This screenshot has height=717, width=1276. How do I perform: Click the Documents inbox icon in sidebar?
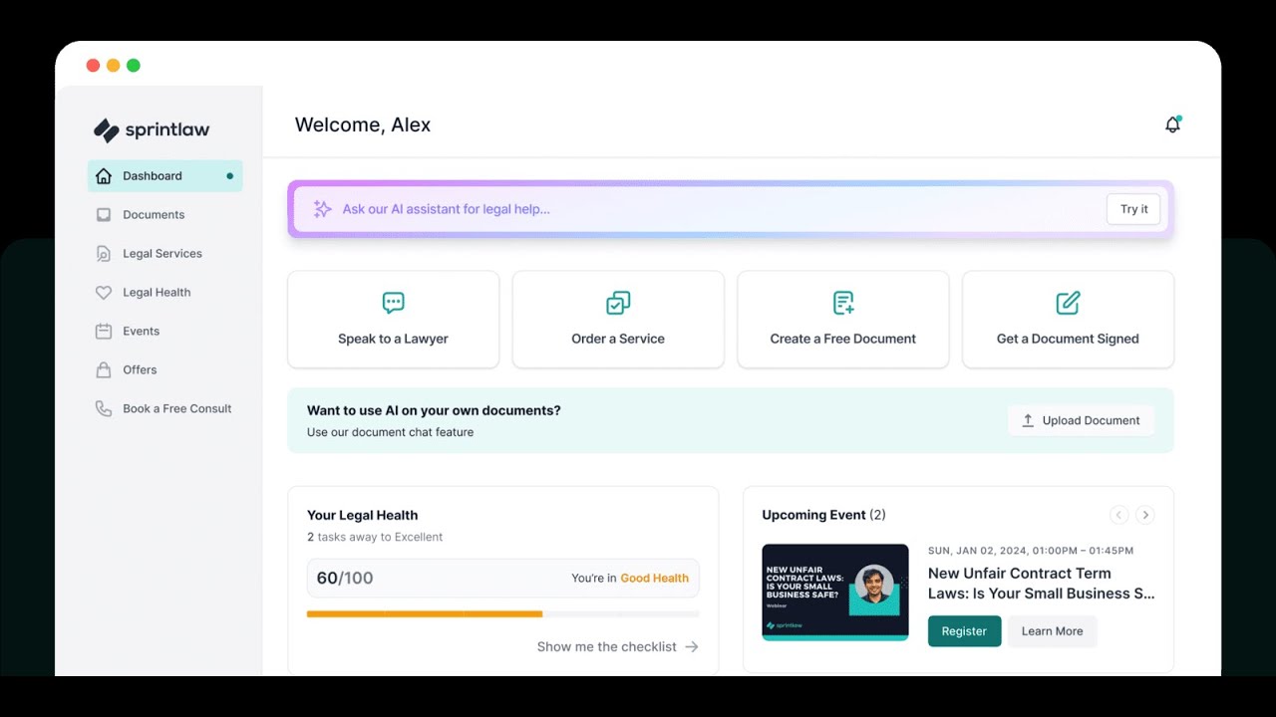pyautogui.click(x=104, y=215)
